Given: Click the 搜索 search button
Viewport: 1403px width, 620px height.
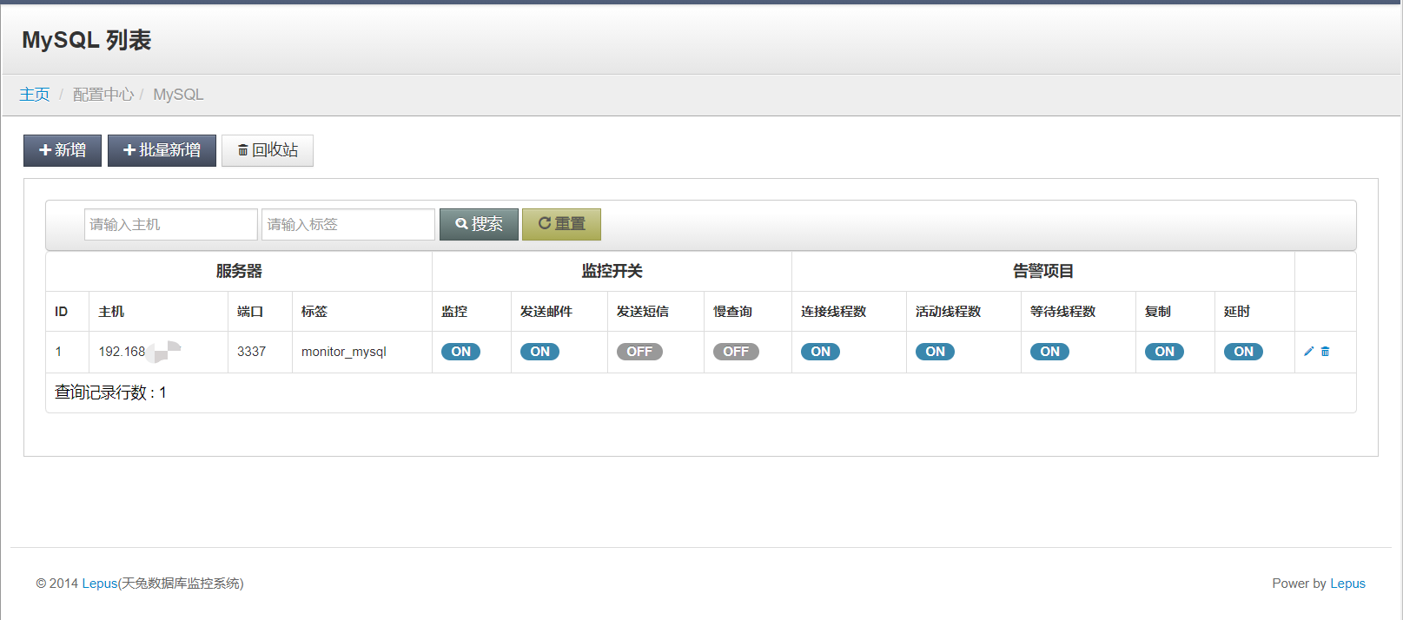Looking at the screenshot, I should tap(479, 224).
